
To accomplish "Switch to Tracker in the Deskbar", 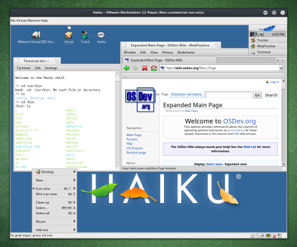I will coord(268,40).
